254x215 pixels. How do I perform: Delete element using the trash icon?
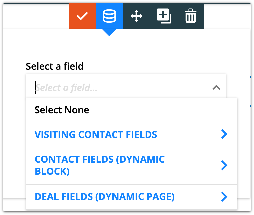[x=191, y=16]
